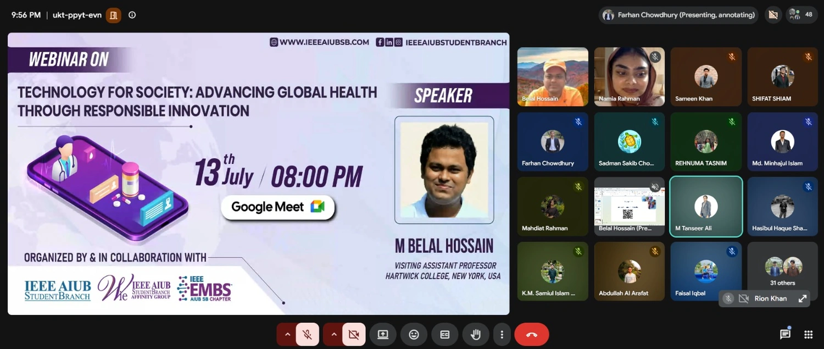The image size is (824, 349).
Task: Open the people list showing 48 participants
Action: point(801,15)
